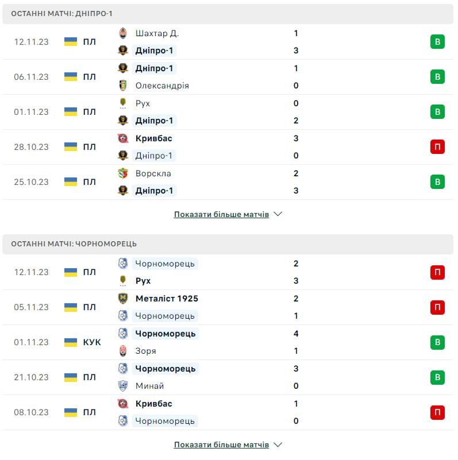The height and width of the screenshot is (460, 458).
Task: Click green win badge for Zorya cup match
Action: pos(437,342)
